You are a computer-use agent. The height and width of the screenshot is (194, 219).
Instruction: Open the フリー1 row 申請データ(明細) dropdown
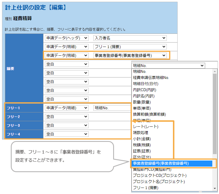66,108
